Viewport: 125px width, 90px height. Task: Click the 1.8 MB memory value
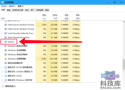[54, 80]
